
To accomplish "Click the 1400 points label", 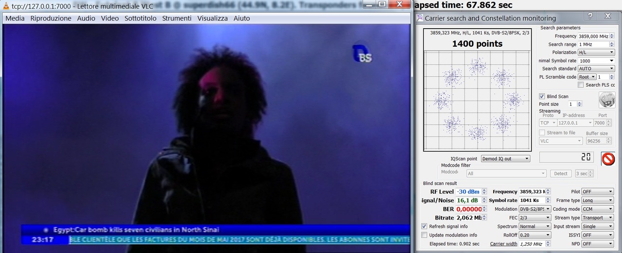I will click(477, 44).
